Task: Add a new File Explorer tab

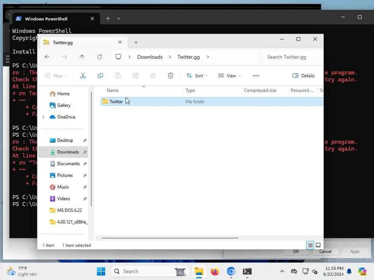Action: point(136,43)
